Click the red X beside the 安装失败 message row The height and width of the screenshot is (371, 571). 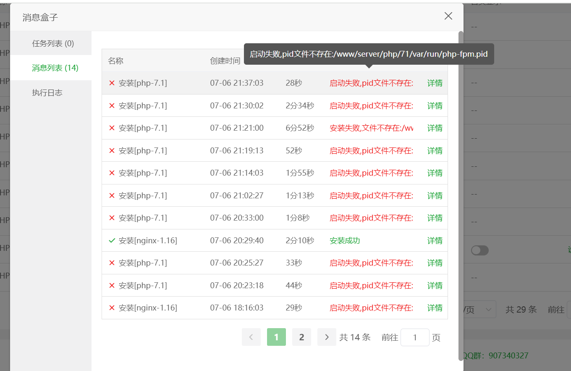point(111,128)
